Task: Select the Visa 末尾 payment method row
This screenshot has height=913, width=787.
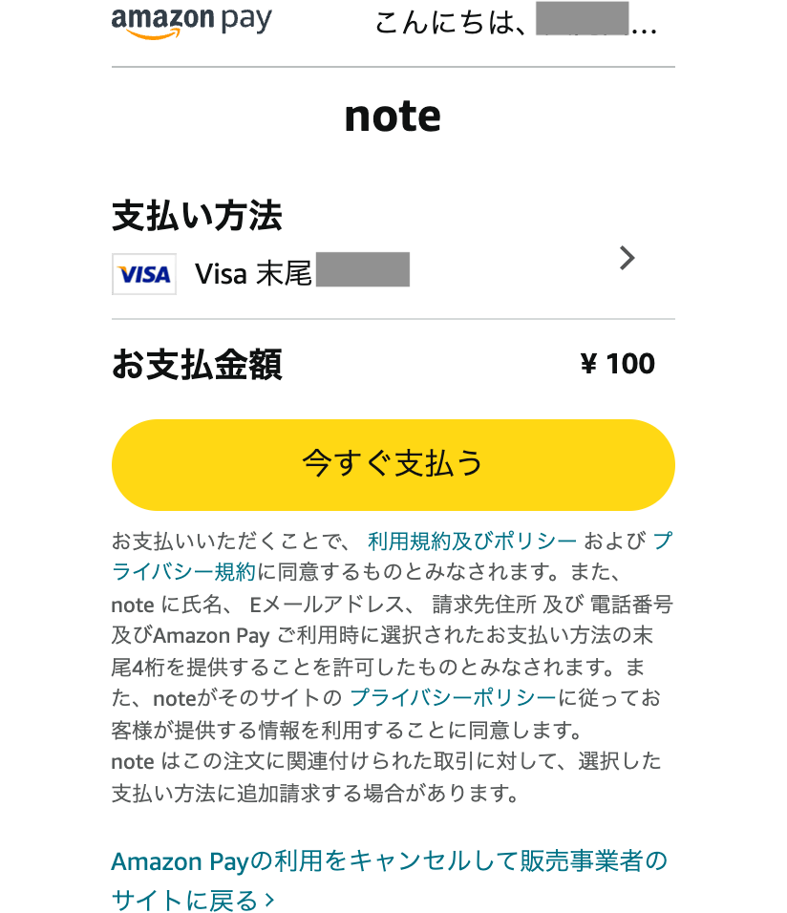Action: pos(393,274)
